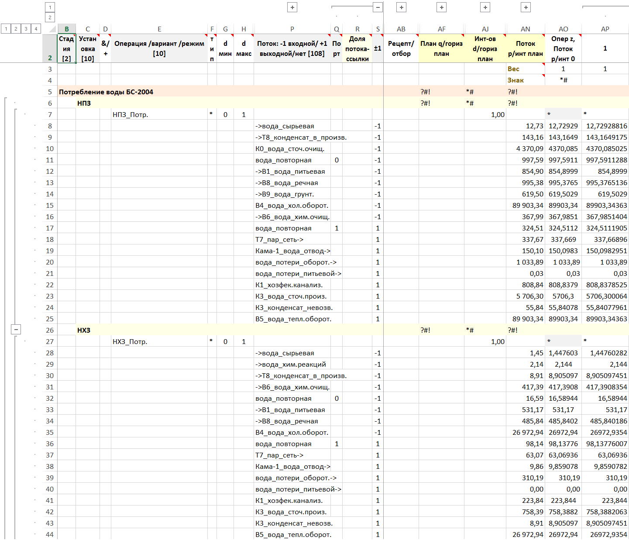Expand column group plus above column AB
The width and height of the screenshot is (629, 540).
(401, 7)
